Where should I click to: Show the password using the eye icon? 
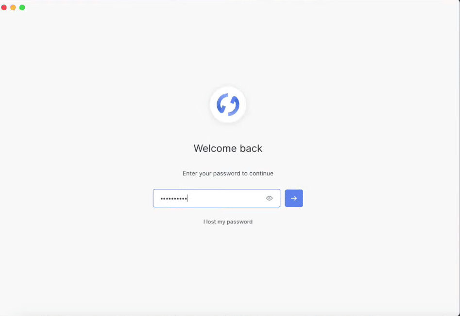pyautogui.click(x=269, y=198)
